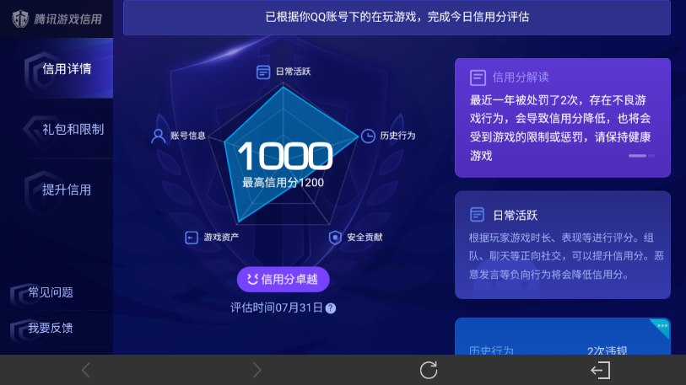
Task: Click the top banner about QQ账号 credit evaluation
Action: (x=397, y=17)
